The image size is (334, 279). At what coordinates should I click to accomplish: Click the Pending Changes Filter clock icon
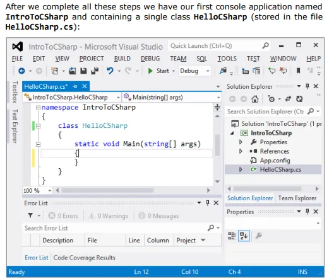click(x=271, y=99)
